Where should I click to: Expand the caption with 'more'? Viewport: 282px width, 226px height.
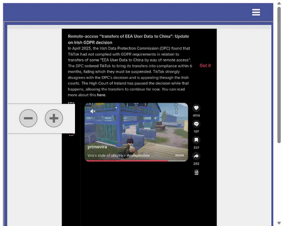click(x=179, y=156)
